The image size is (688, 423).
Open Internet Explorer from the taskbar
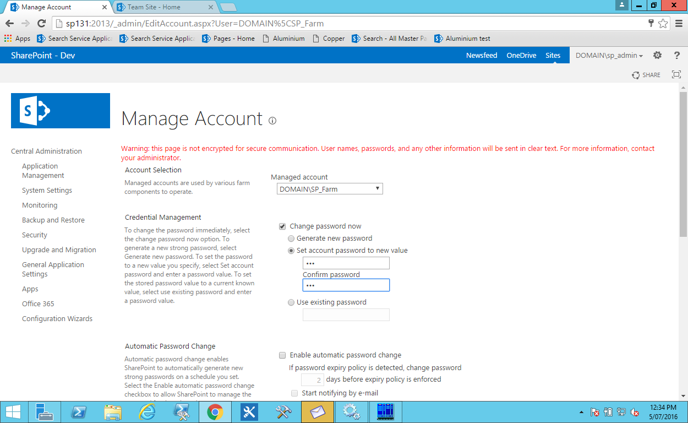146,411
